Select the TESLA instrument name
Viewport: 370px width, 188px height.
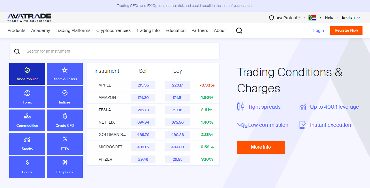coord(105,110)
